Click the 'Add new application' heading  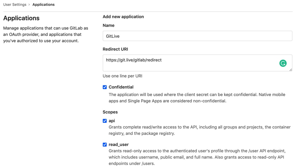[123, 17]
